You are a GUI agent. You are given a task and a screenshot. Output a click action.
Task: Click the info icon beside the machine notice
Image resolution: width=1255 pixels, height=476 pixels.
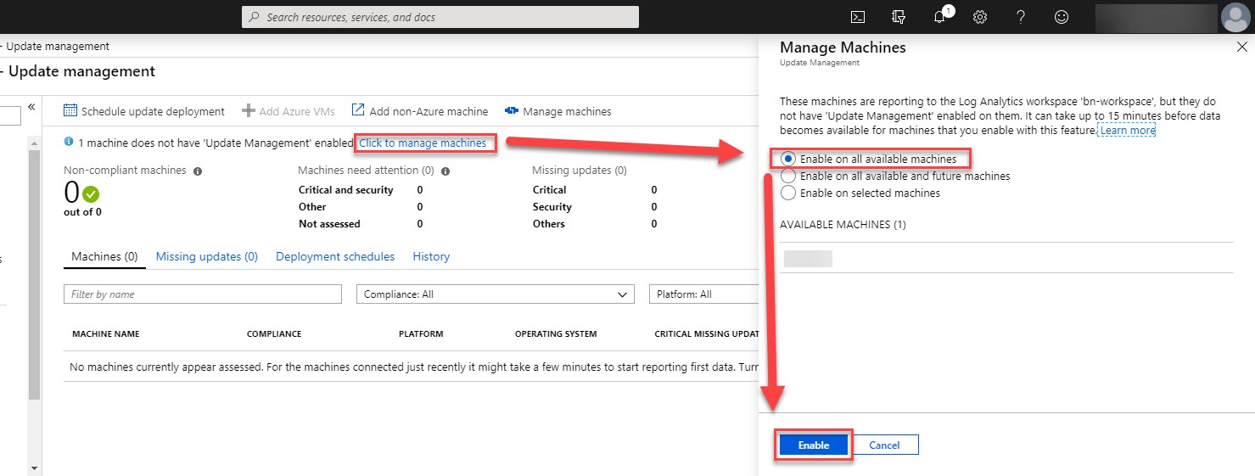coord(69,143)
